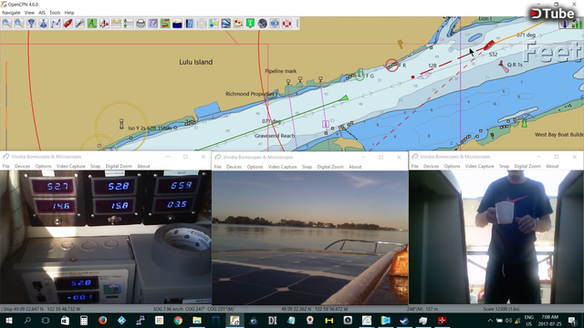Open the Navigate menu in OpenCPN
The height and width of the screenshot is (328, 584).
pyautogui.click(x=11, y=13)
